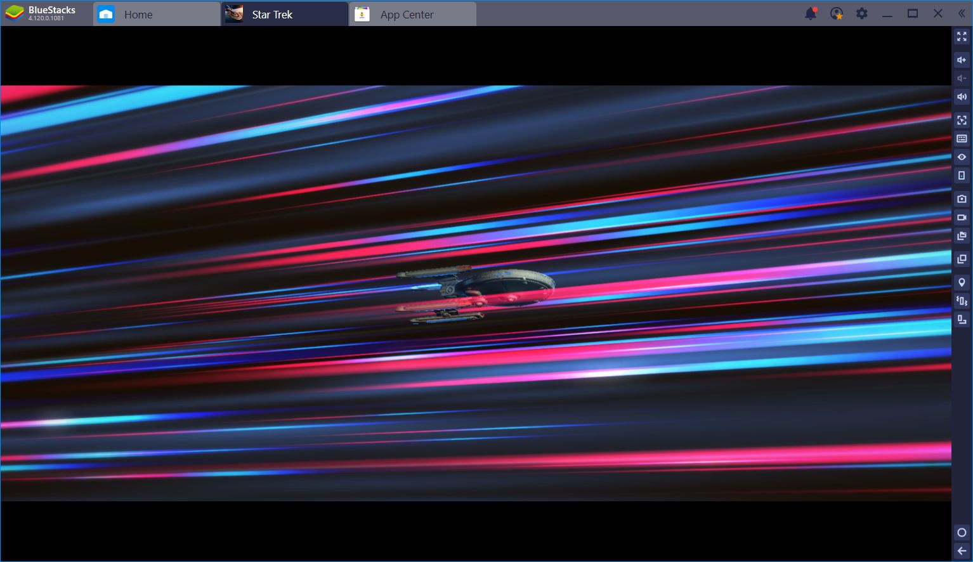Viewport: 973px width, 562px height.
Task: Maximize the BlueStacks window
Action: [x=913, y=13]
